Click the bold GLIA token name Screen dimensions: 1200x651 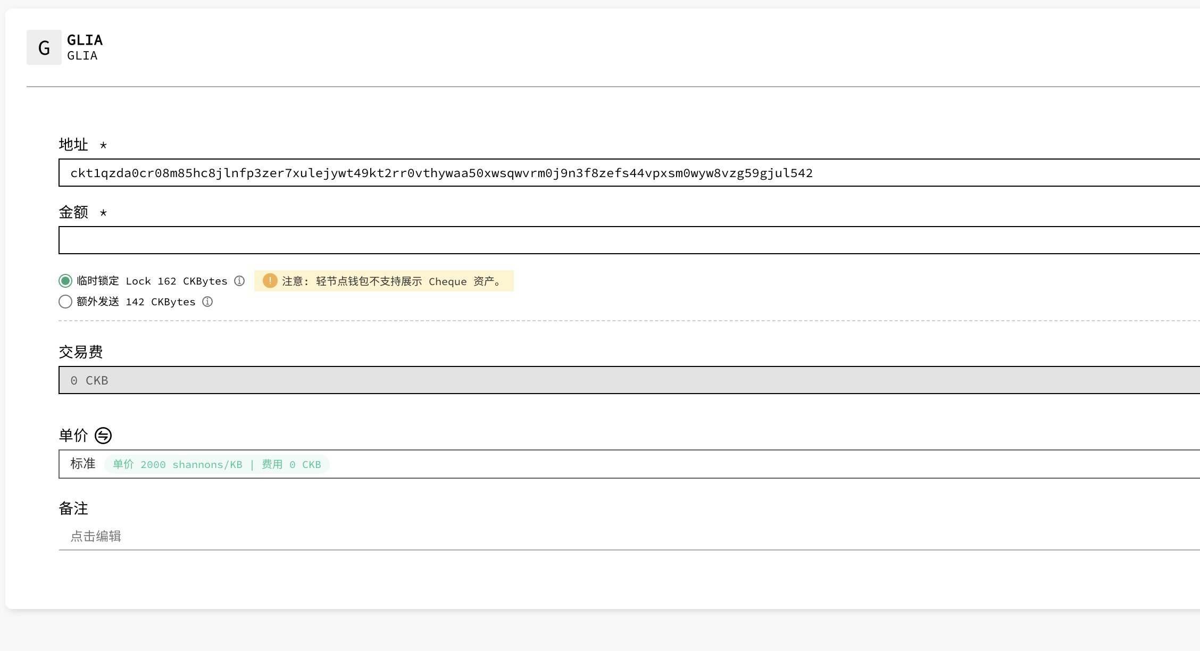(x=85, y=40)
